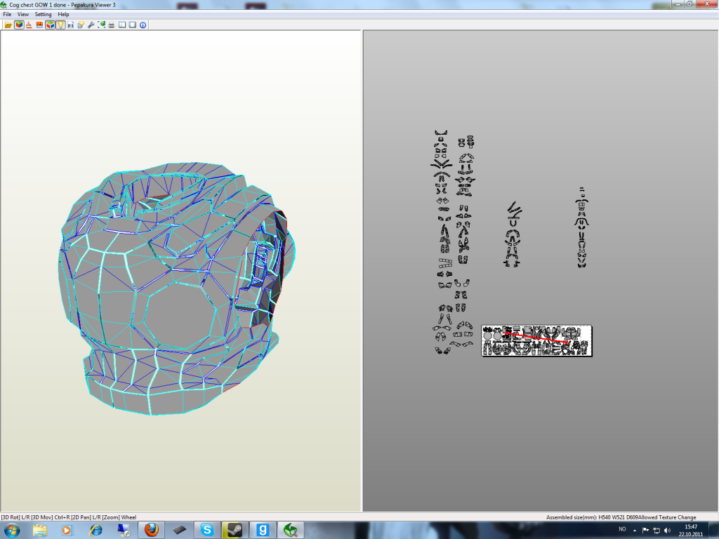Open the View menu
719x539 pixels.
coord(23,14)
